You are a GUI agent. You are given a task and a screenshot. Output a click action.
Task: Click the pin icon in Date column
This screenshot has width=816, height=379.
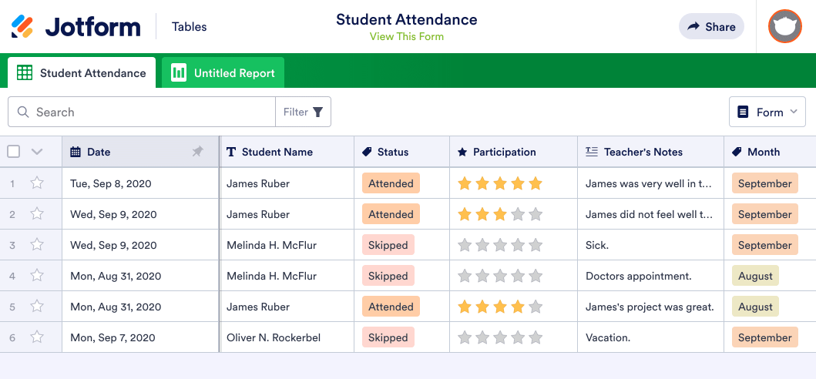(198, 152)
